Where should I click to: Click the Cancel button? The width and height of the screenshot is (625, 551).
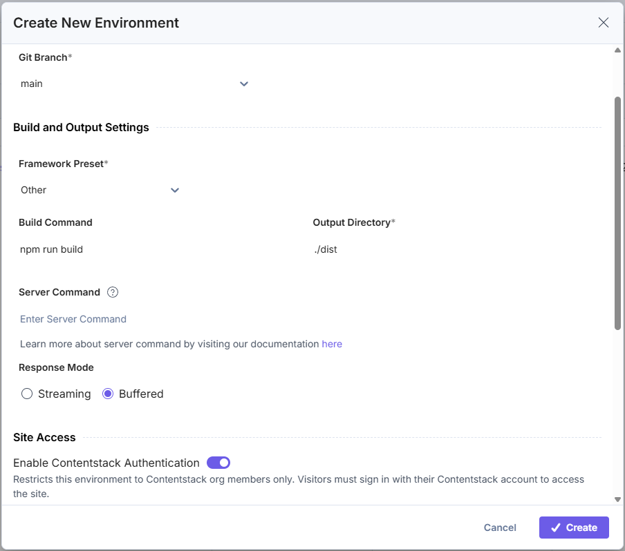(500, 528)
